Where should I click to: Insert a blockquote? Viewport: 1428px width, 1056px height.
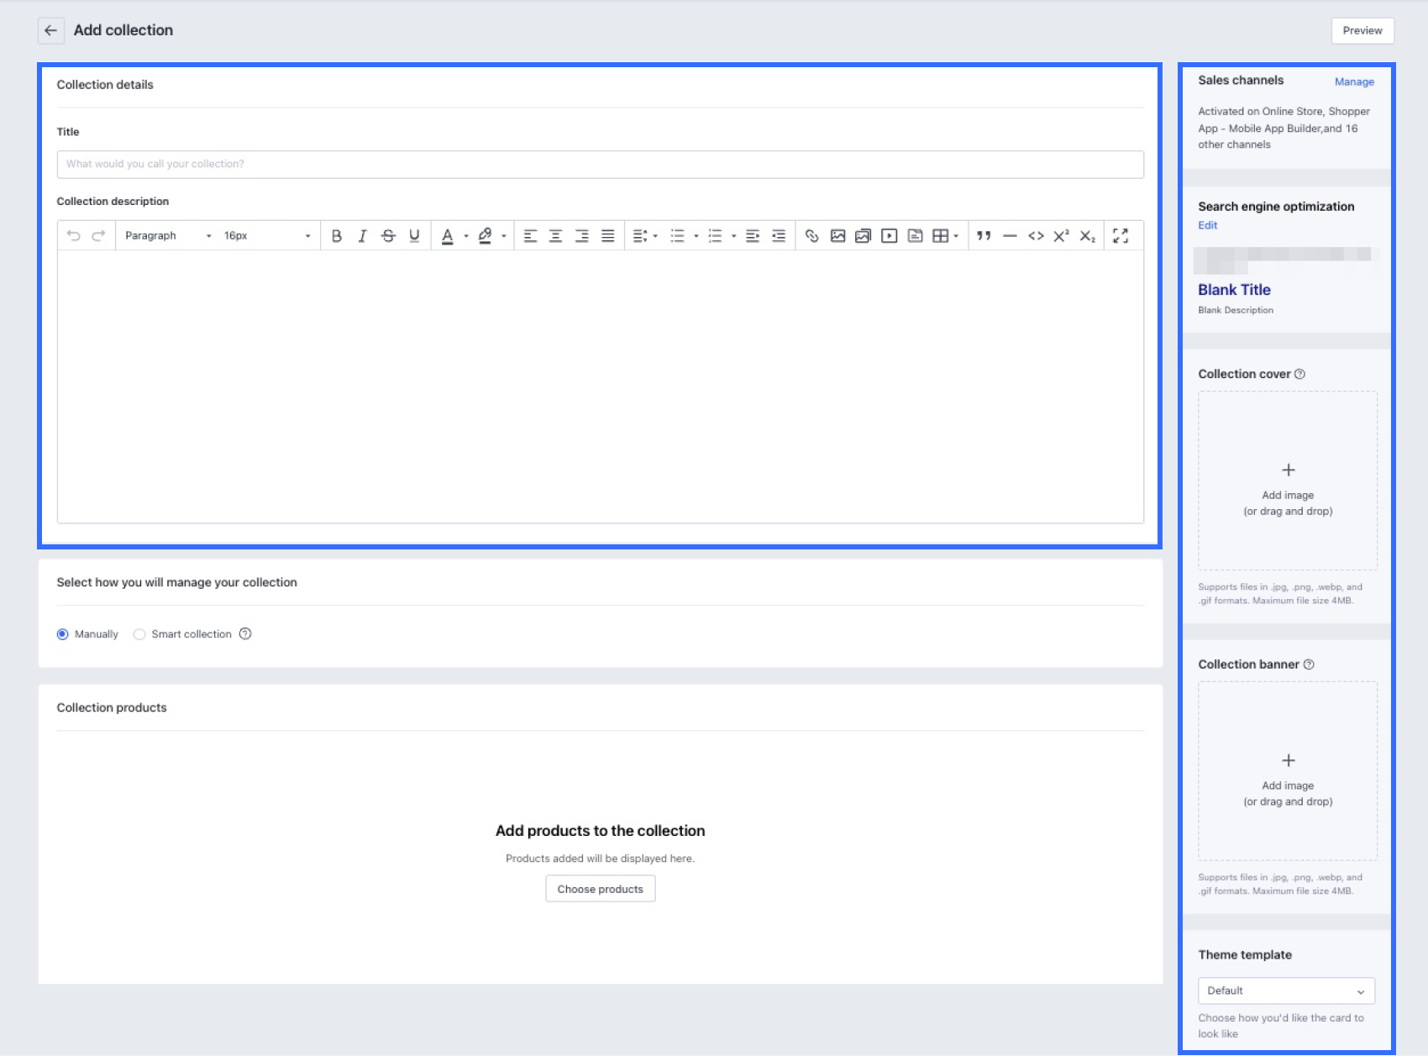[x=984, y=236]
